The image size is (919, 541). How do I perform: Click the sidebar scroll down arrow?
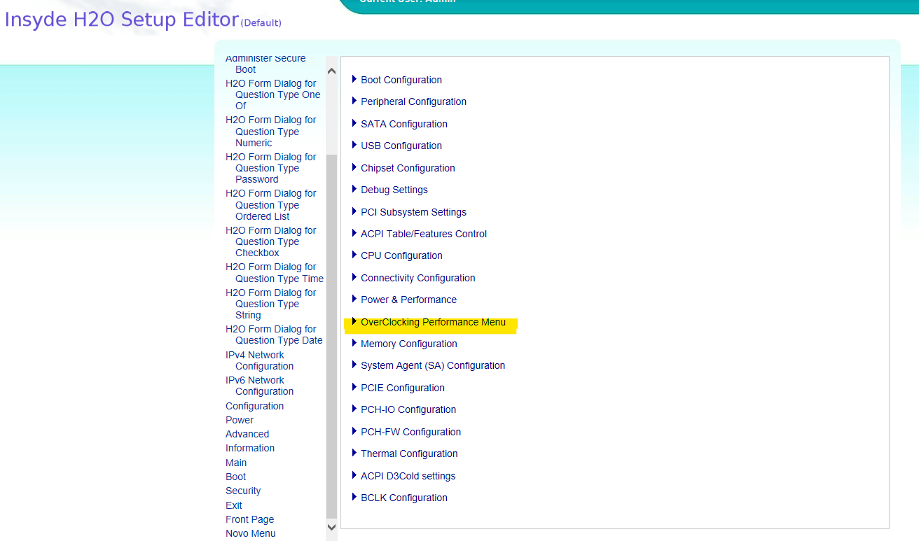pyautogui.click(x=332, y=527)
